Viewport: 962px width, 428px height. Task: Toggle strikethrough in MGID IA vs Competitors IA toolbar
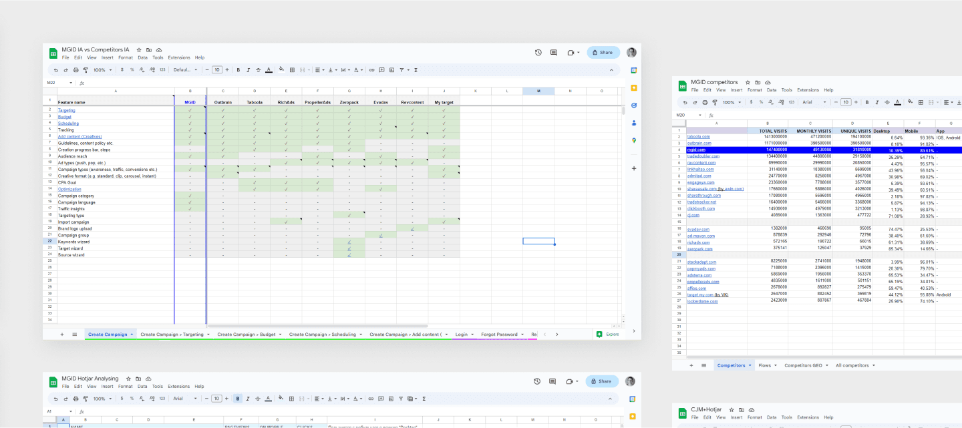[x=258, y=69]
